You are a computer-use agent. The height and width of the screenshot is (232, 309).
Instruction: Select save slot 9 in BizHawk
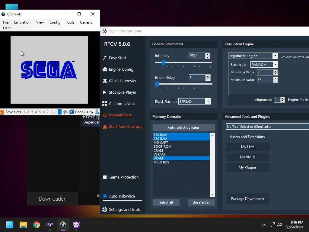(56, 112)
